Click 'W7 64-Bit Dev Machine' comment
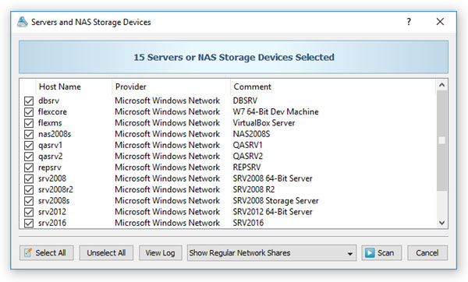468x282 pixels. point(276,111)
